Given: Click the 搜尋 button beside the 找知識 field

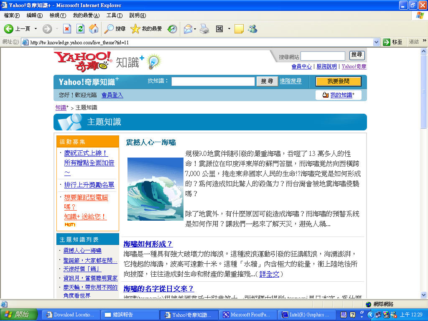Looking at the screenshot, I should coord(267,81).
